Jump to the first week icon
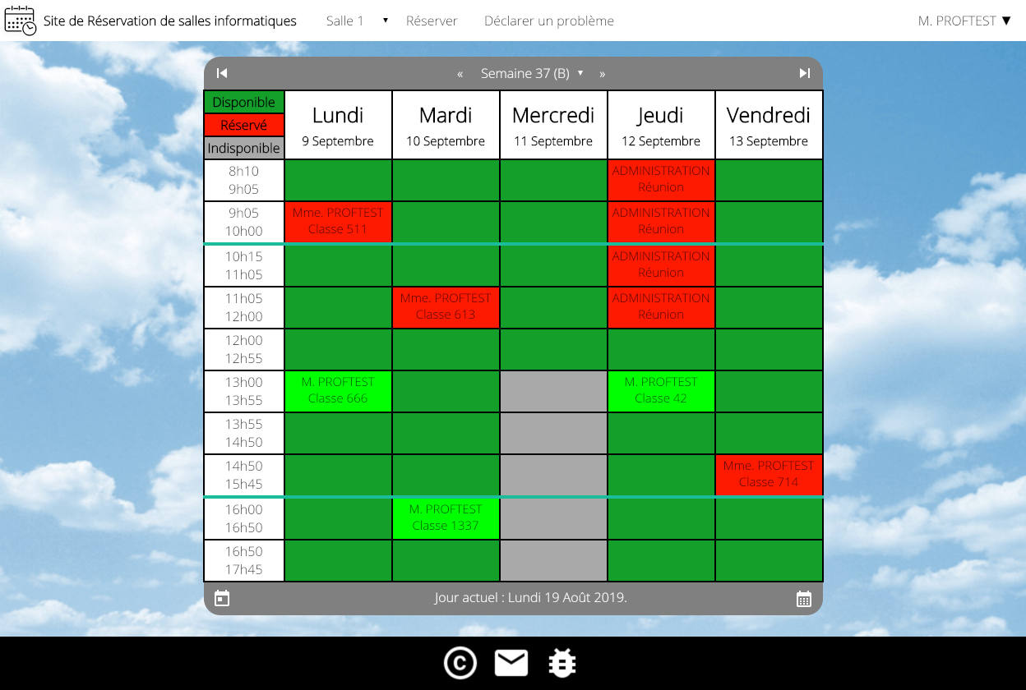Image resolution: width=1026 pixels, height=690 pixels. click(222, 73)
